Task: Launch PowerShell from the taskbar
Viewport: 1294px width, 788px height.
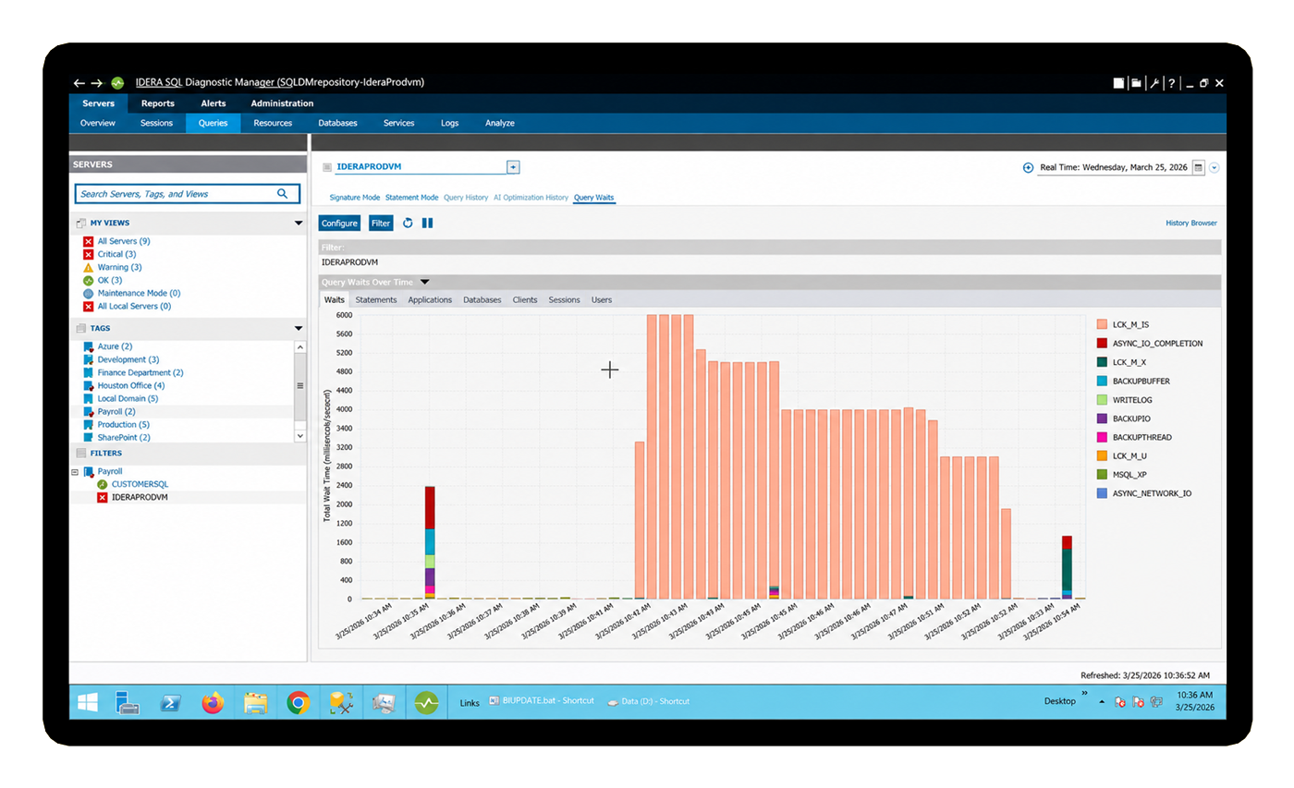Action: pos(171,703)
